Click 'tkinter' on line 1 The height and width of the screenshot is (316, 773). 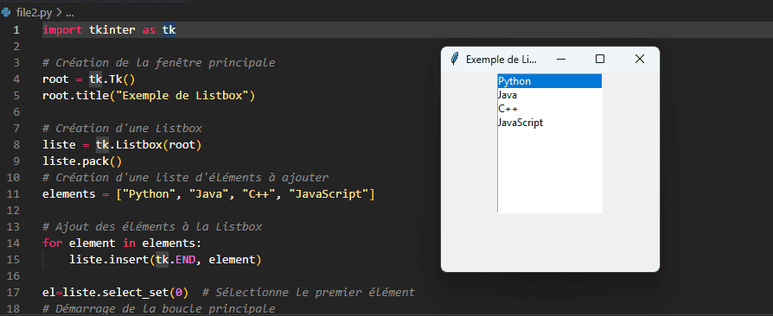click(x=112, y=30)
